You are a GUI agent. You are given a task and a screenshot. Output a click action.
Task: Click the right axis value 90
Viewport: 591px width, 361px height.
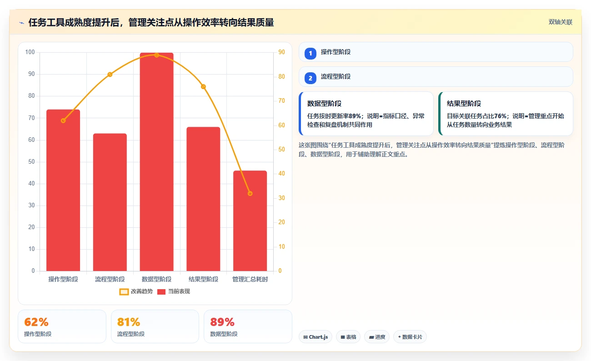click(x=282, y=52)
